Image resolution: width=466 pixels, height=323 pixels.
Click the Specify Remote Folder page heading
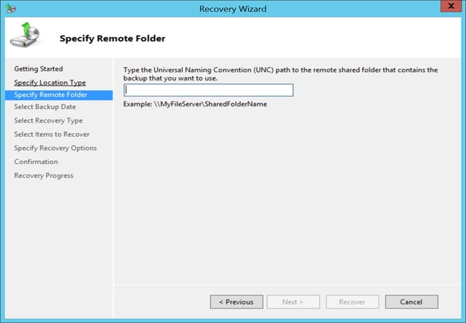pos(112,38)
